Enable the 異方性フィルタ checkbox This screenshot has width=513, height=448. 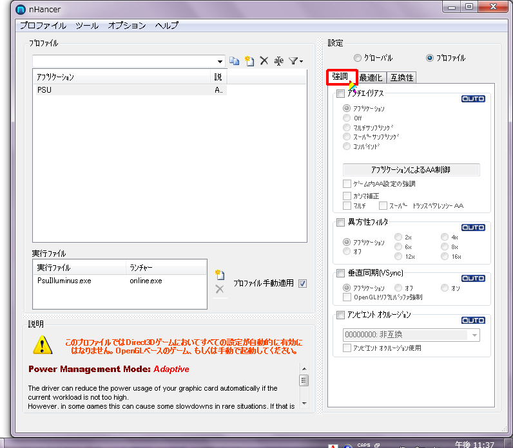pos(340,223)
